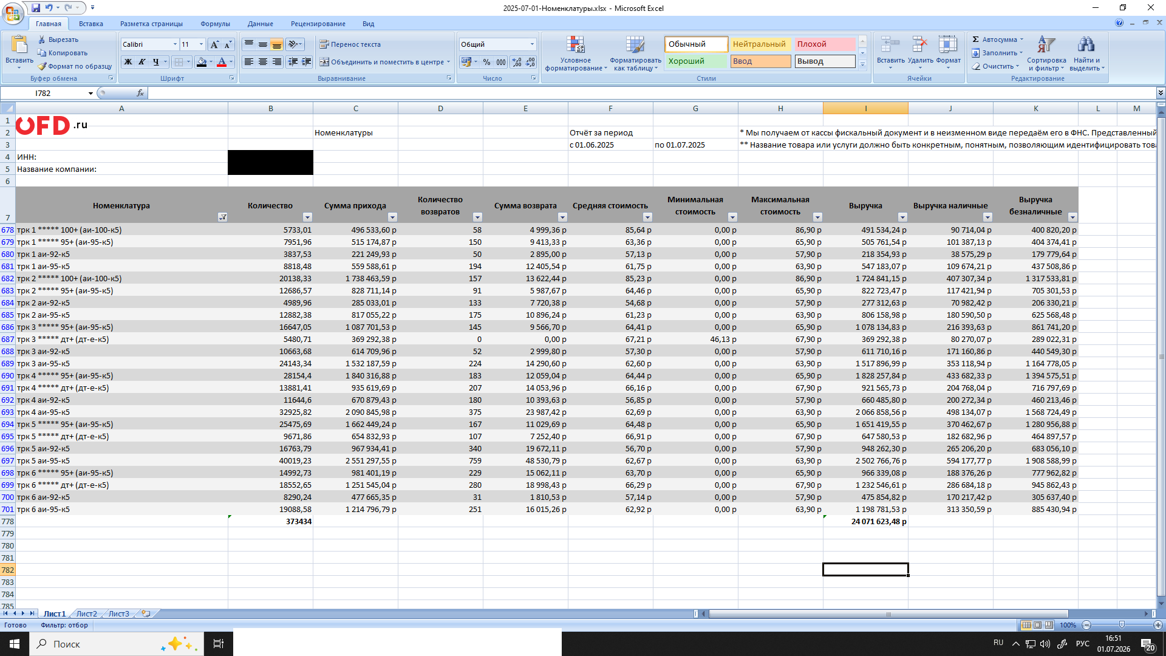This screenshot has height=656, width=1166.
Task: Decrease indent
Action: [293, 62]
